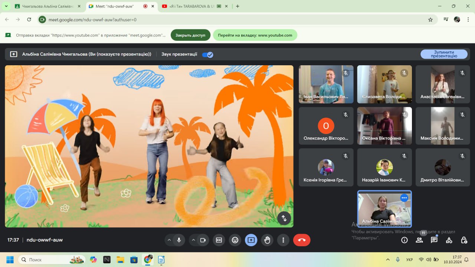Image resolution: width=475 pixels, height=267 pixels.
Task: Click the highlighted present-screen button
Action: 251,240
